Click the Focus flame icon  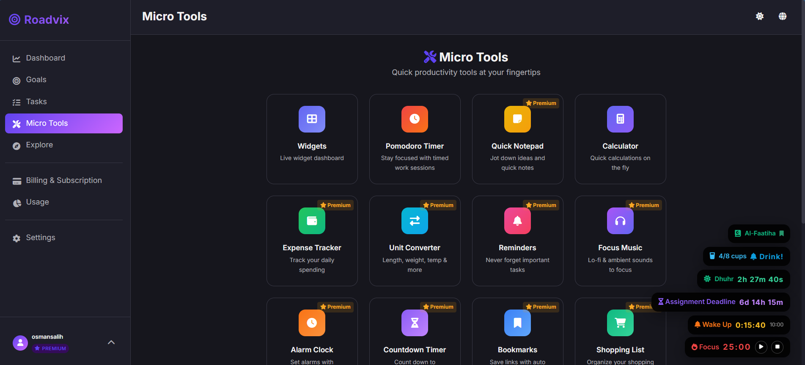pyautogui.click(x=694, y=347)
